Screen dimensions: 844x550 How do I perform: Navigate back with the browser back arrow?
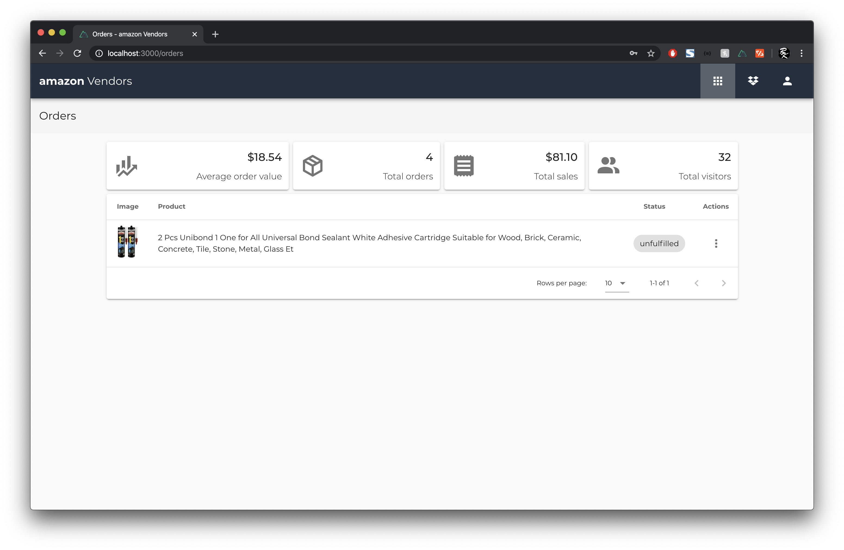[x=43, y=54]
